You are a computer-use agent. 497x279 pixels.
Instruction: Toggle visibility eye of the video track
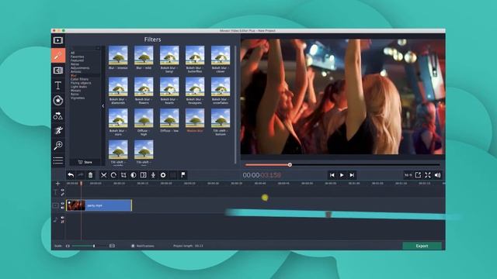pyautogui.click(x=62, y=203)
